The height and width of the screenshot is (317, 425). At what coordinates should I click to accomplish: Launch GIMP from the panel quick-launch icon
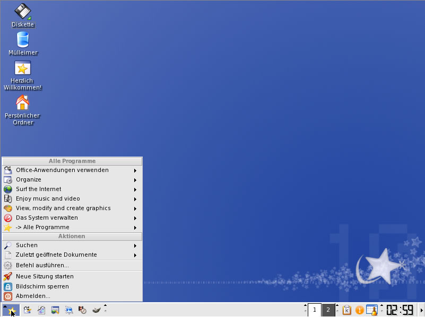(x=96, y=310)
